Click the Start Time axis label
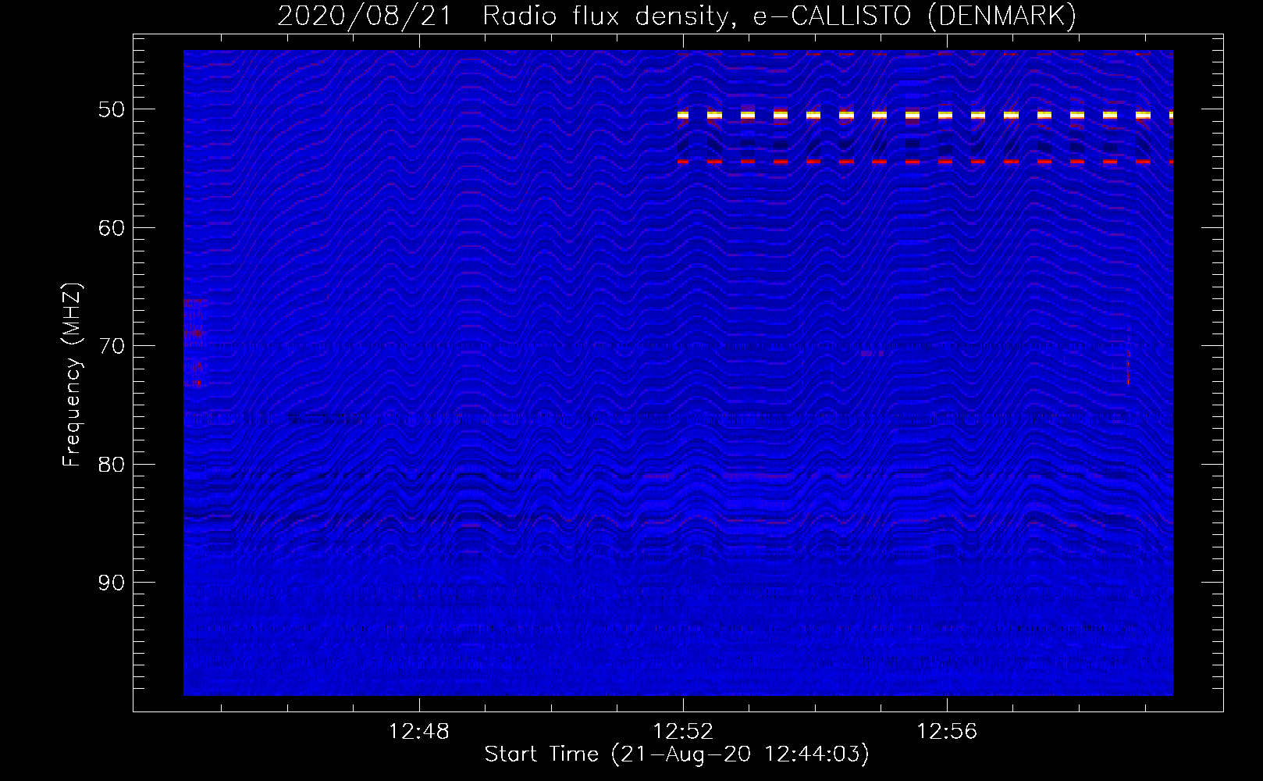 click(x=677, y=754)
